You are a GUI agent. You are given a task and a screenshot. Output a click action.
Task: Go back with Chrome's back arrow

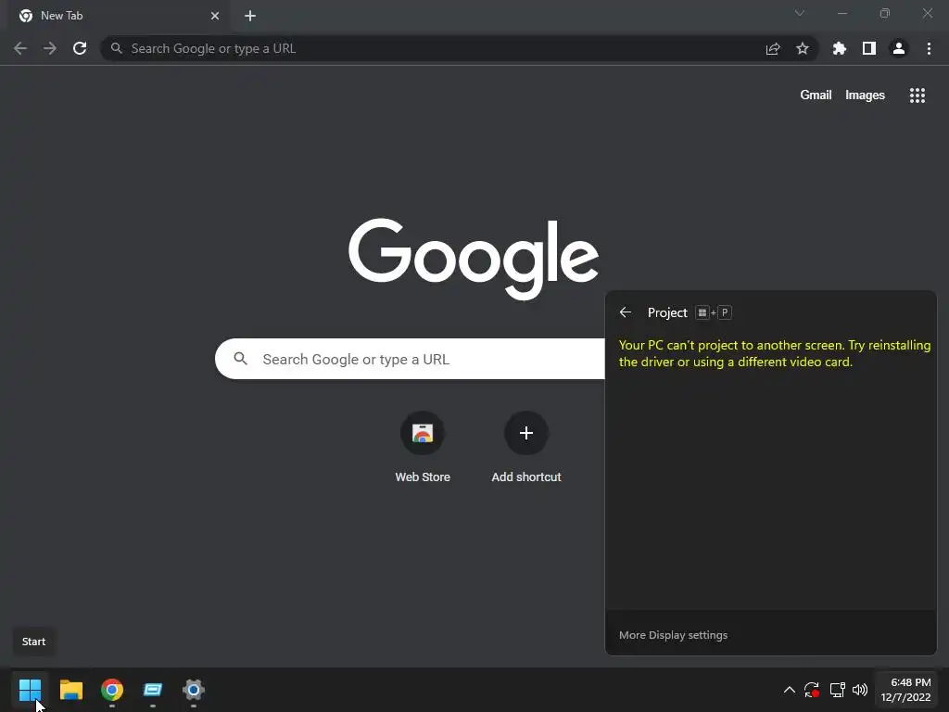pyautogui.click(x=20, y=48)
